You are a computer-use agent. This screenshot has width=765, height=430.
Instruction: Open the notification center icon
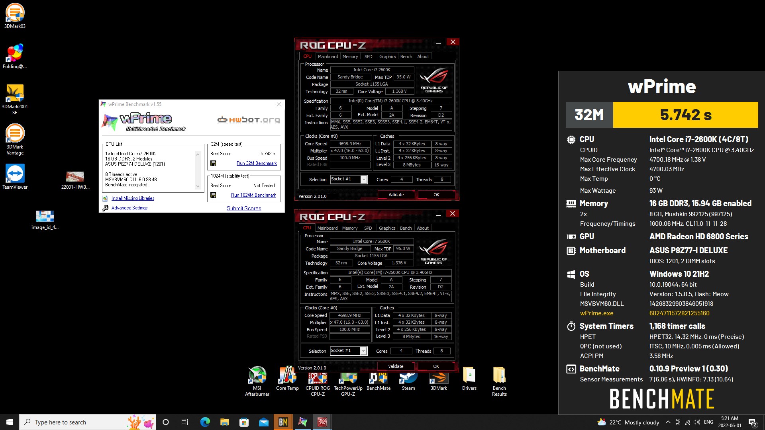click(753, 422)
